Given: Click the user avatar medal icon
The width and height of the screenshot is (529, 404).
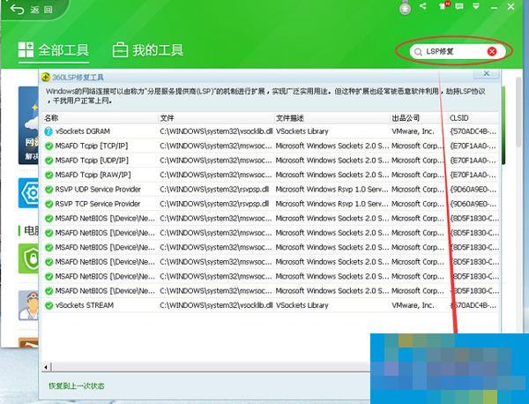Looking at the screenshot, I should coord(405,8).
